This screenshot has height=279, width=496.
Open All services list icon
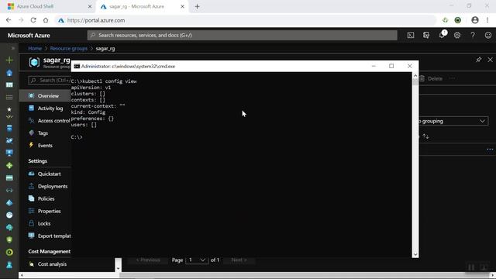click(9, 97)
